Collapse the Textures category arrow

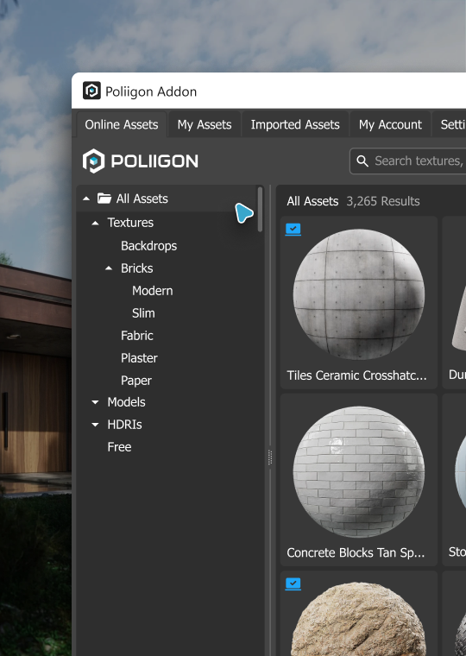click(x=96, y=223)
